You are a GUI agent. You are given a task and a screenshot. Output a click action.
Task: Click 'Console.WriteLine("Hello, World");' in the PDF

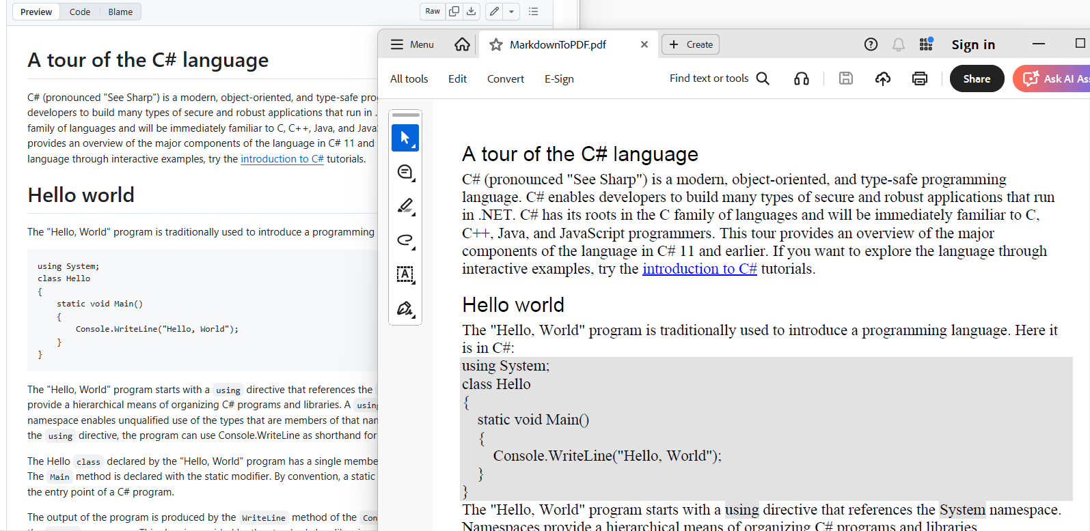click(x=607, y=456)
